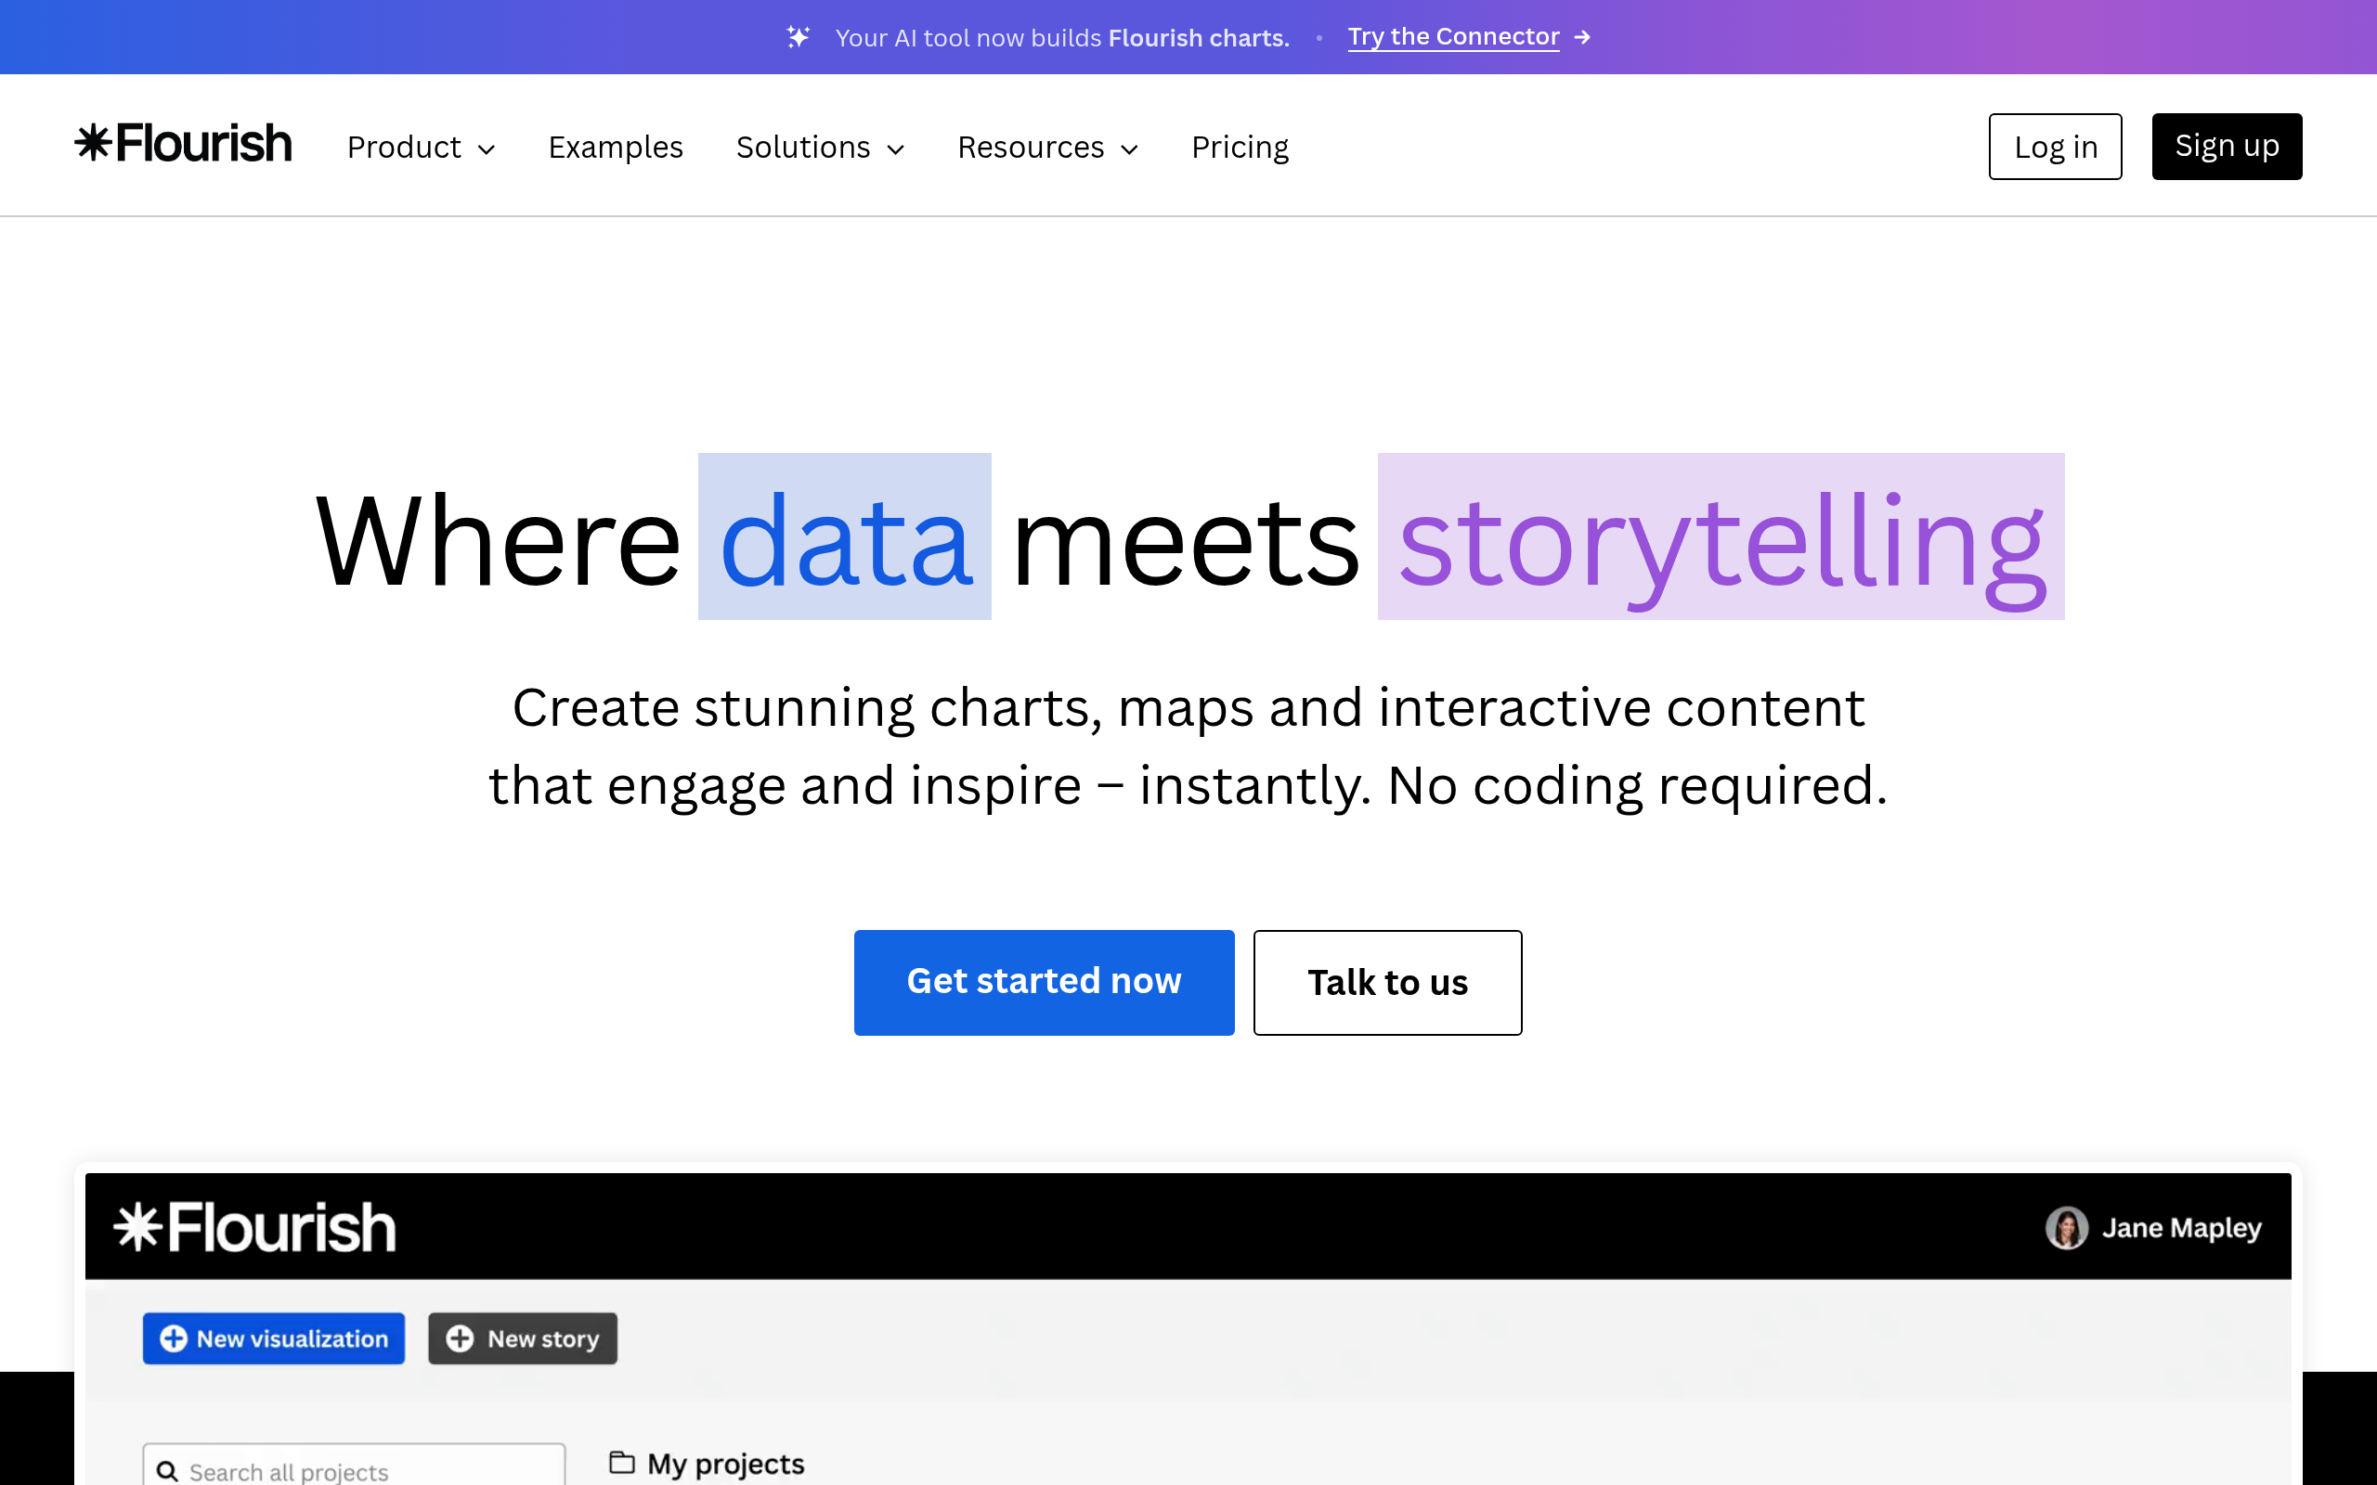The width and height of the screenshot is (2377, 1485).
Task: Click the My projects heading
Action: (726, 1464)
